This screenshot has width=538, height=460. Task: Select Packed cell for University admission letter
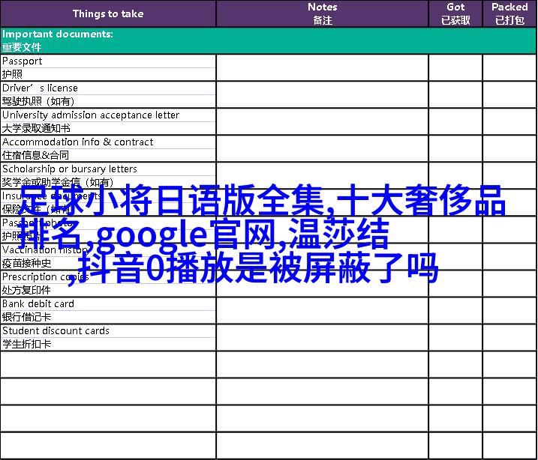tap(509, 122)
